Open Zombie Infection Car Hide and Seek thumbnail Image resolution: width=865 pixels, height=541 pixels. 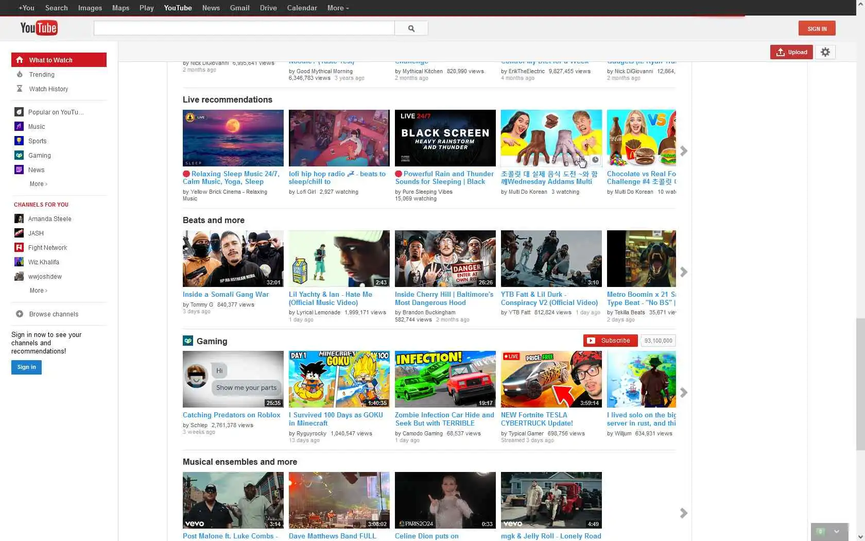pos(445,379)
